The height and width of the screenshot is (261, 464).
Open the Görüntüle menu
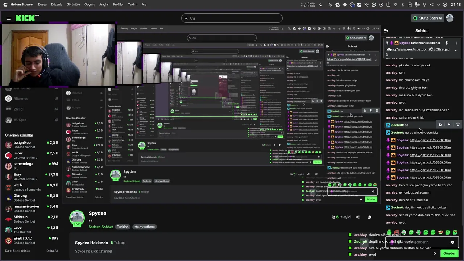(73, 5)
